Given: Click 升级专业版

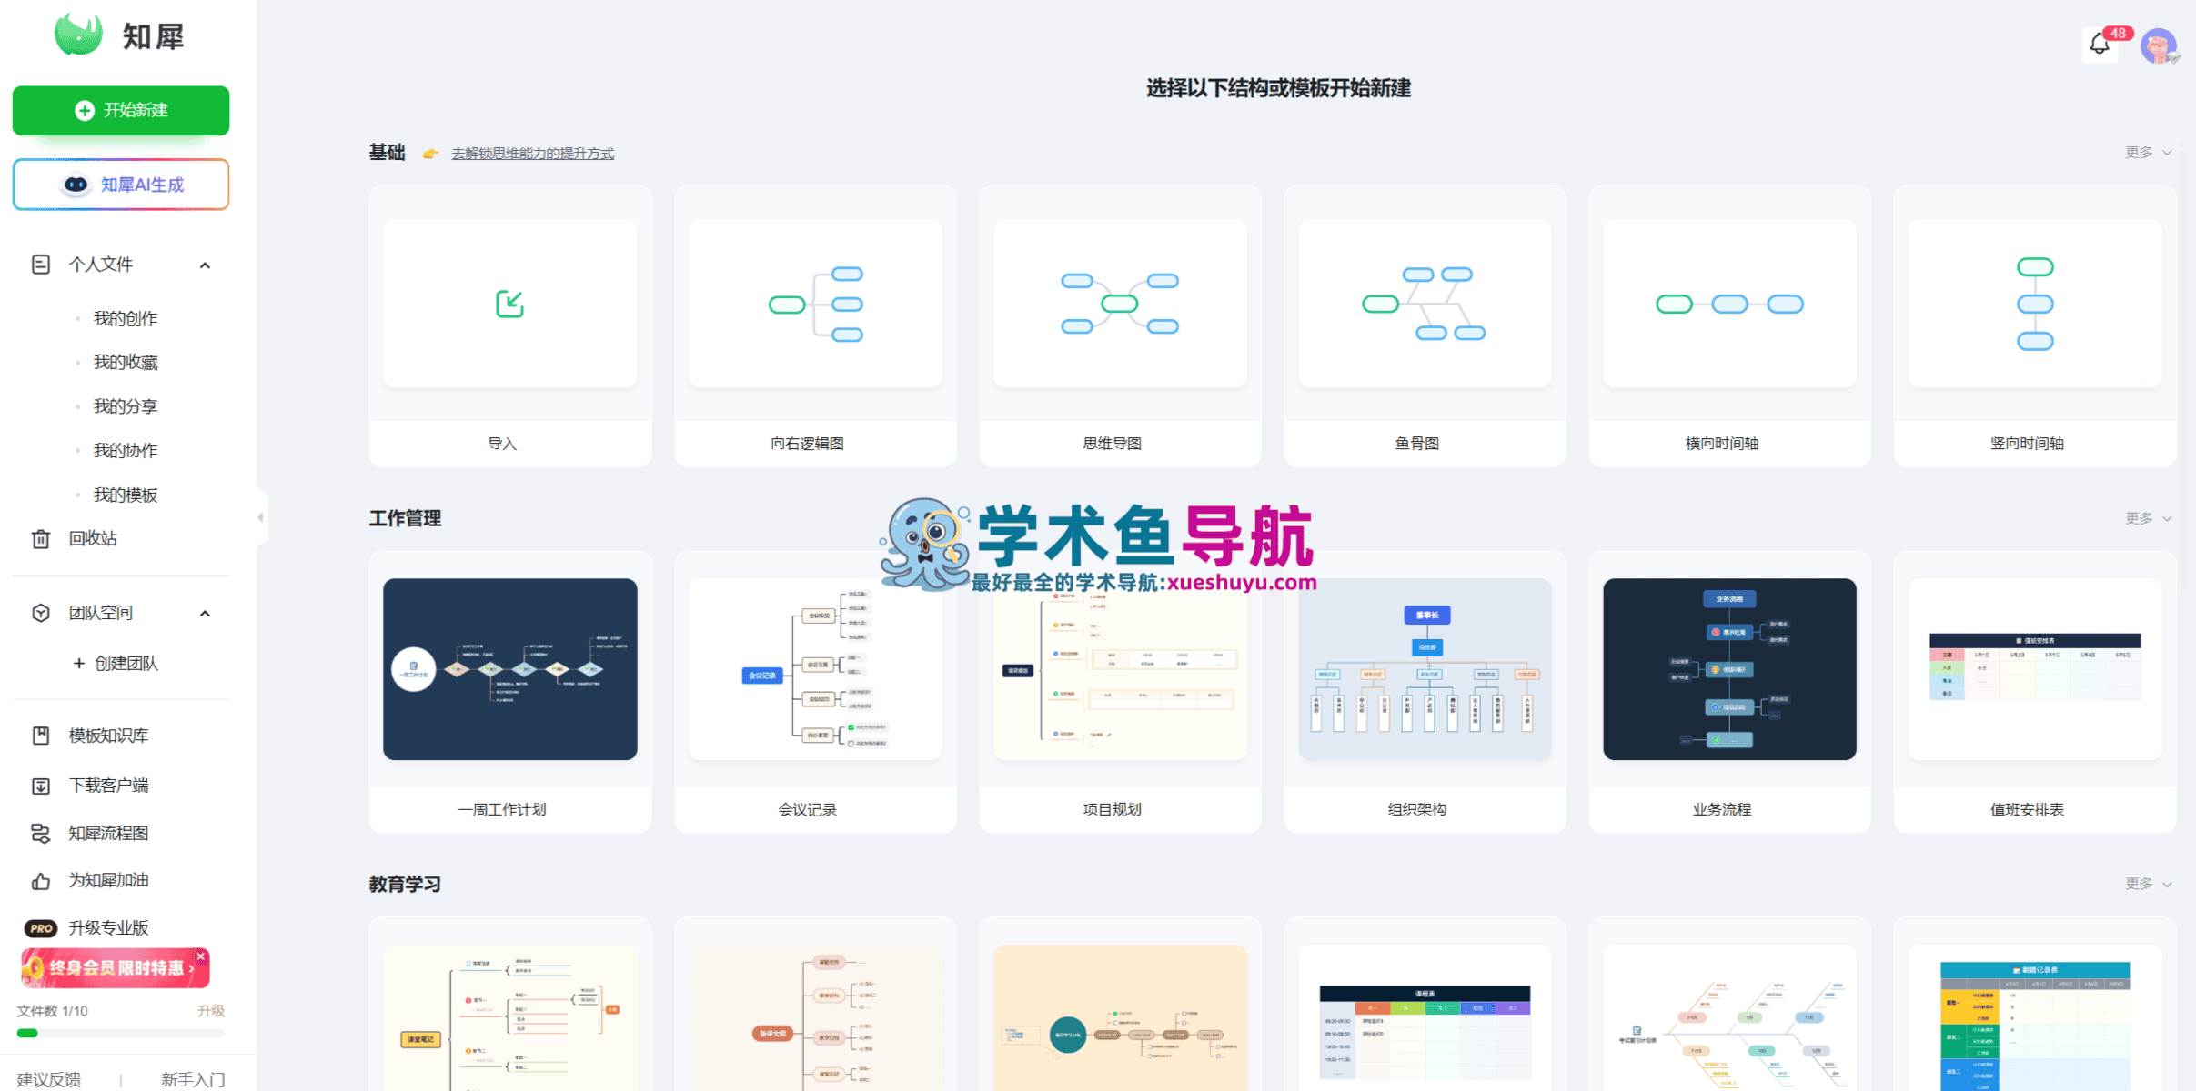Looking at the screenshot, I should [x=108, y=928].
